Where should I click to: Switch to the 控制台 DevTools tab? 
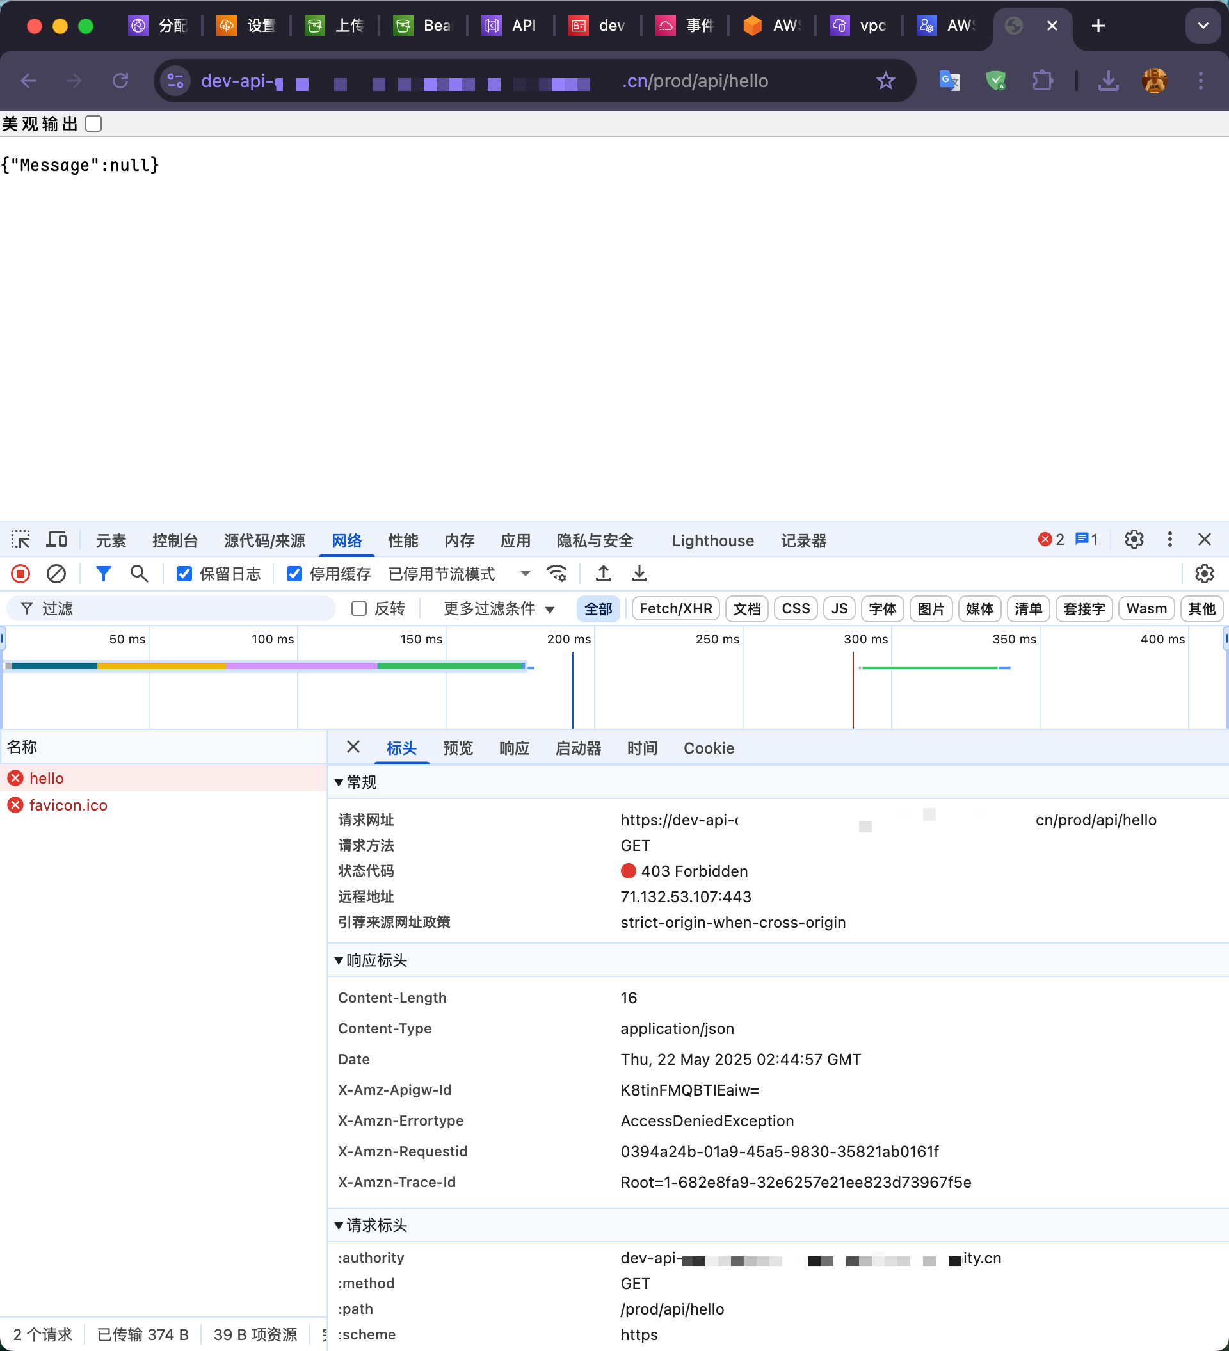pyautogui.click(x=175, y=540)
